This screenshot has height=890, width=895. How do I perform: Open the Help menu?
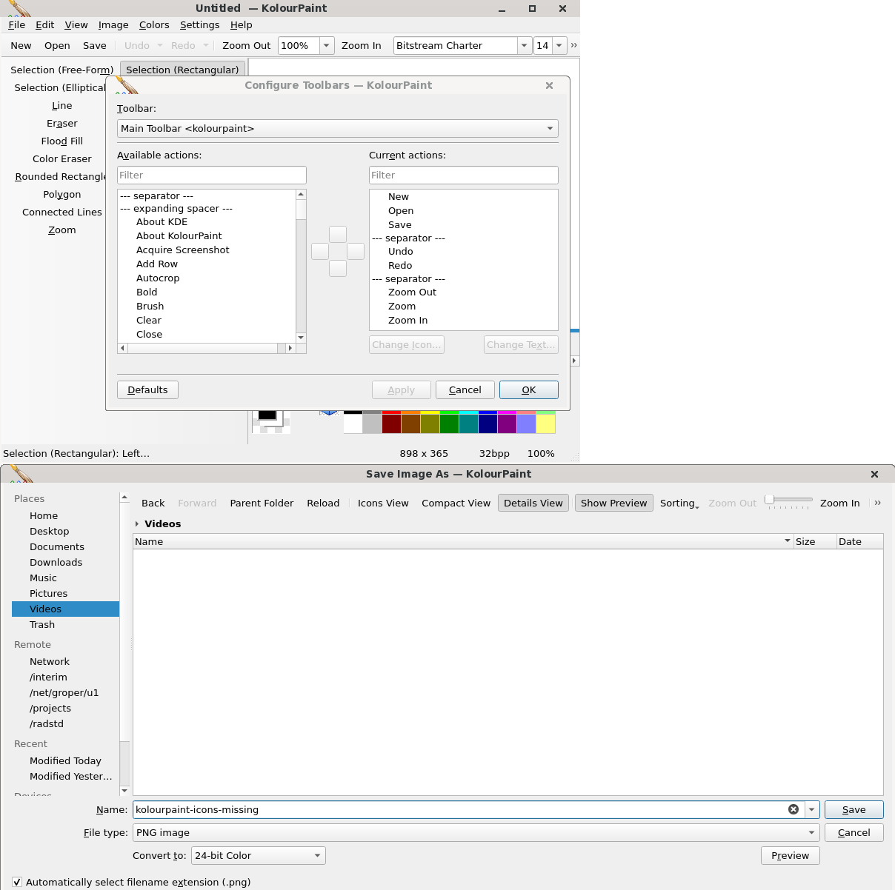pyautogui.click(x=242, y=24)
